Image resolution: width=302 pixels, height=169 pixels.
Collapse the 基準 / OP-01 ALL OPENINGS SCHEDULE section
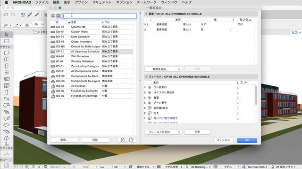[x=146, y=14]
